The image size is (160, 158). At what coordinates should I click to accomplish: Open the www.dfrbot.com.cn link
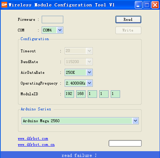coord(36,145)
